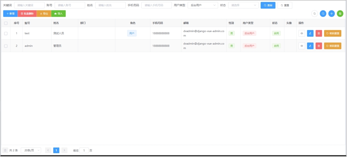Click the 新增 add button

(x=10, y=13)
